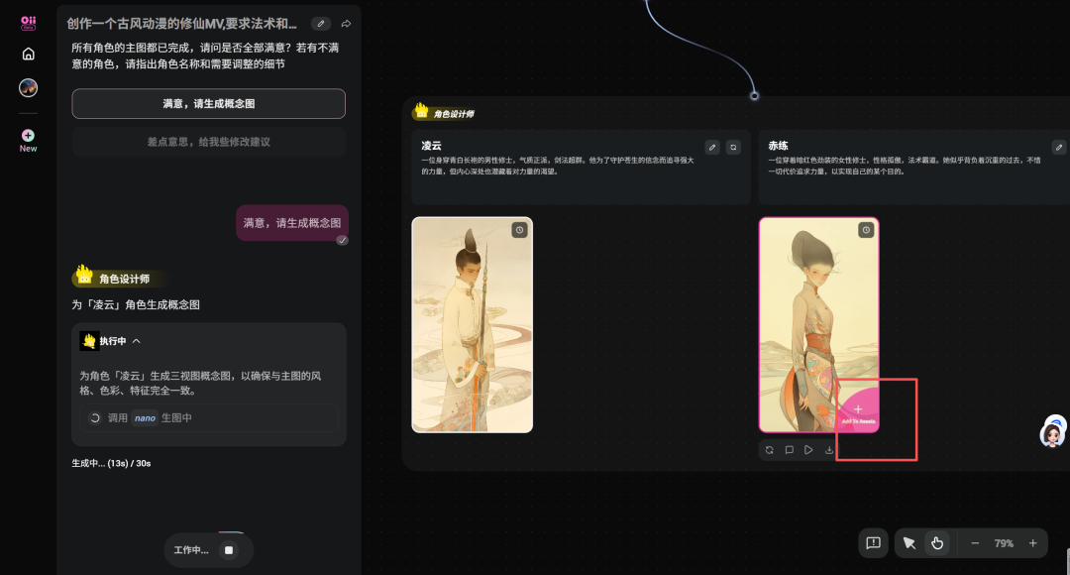1070x575 pixels.
Task: Zoom in canvas with plus button
Action: pyautogui.click(x=1032, y=543)
